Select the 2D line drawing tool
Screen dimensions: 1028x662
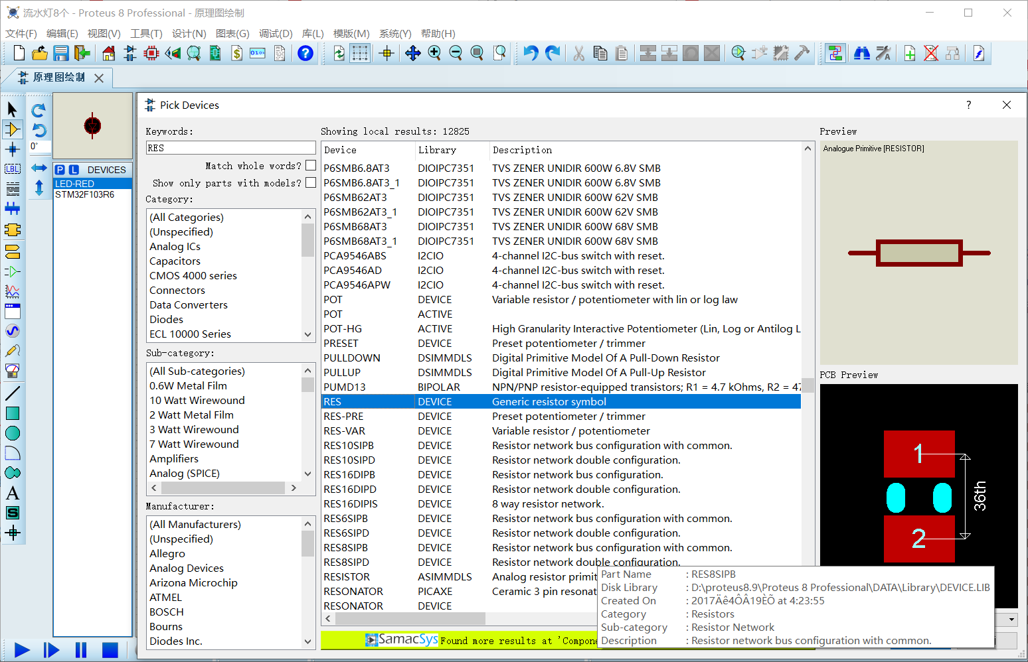13,393
